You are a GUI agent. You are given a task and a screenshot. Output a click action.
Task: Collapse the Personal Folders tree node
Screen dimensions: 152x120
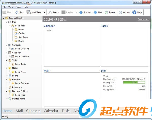(3, 18)
